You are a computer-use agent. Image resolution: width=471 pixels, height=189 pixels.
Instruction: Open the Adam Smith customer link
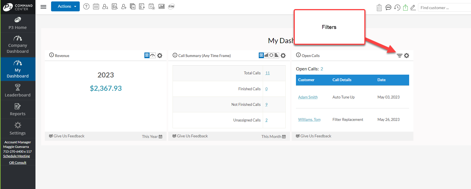tap(308, 97)
